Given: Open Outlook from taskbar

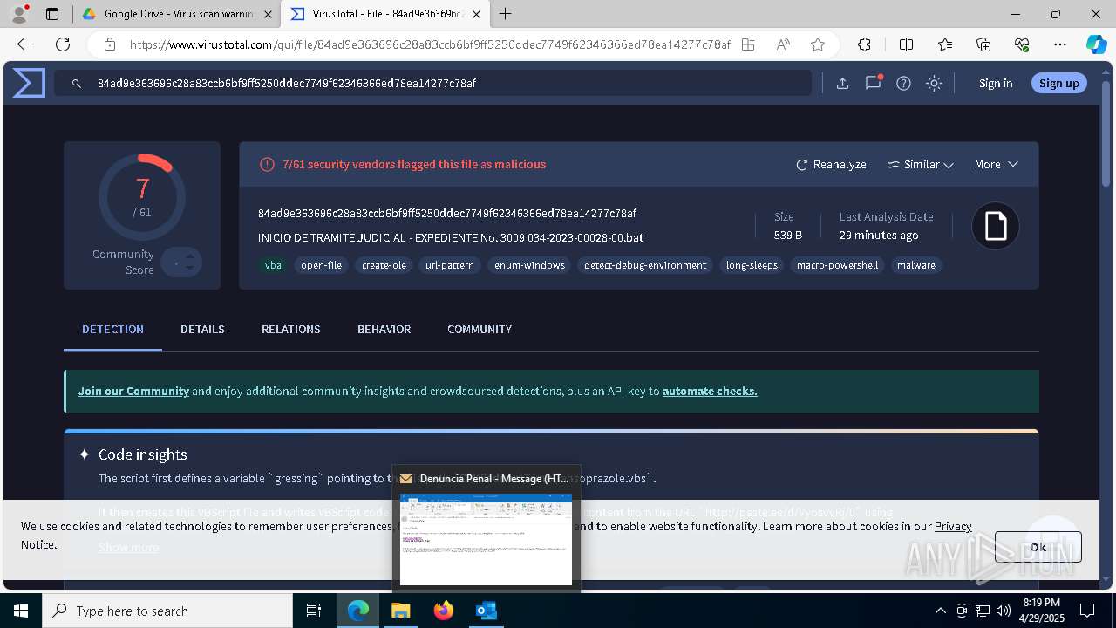Looking at the screenshot, I should tap(486, 611).
